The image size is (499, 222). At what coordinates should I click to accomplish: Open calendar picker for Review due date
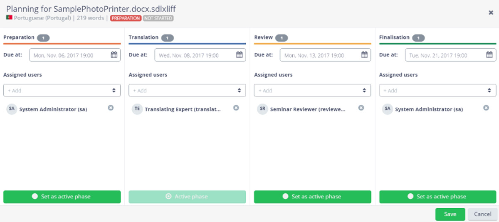(x=364, y=55)
